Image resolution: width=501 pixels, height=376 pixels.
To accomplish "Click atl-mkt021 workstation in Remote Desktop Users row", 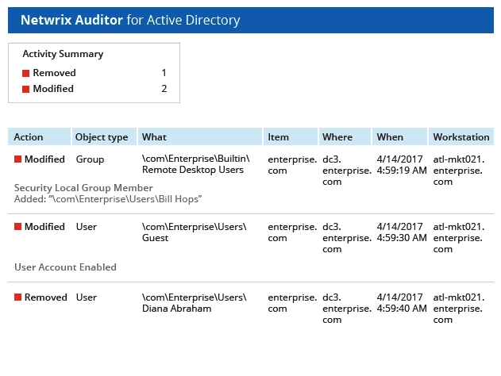I will 459,171.
